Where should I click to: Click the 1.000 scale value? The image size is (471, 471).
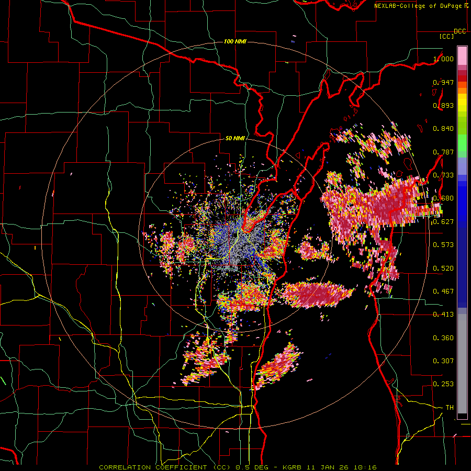pos(443,59)
